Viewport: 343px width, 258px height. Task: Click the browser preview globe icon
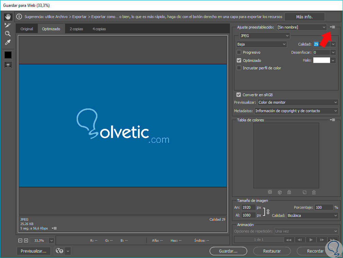point(59,251)
